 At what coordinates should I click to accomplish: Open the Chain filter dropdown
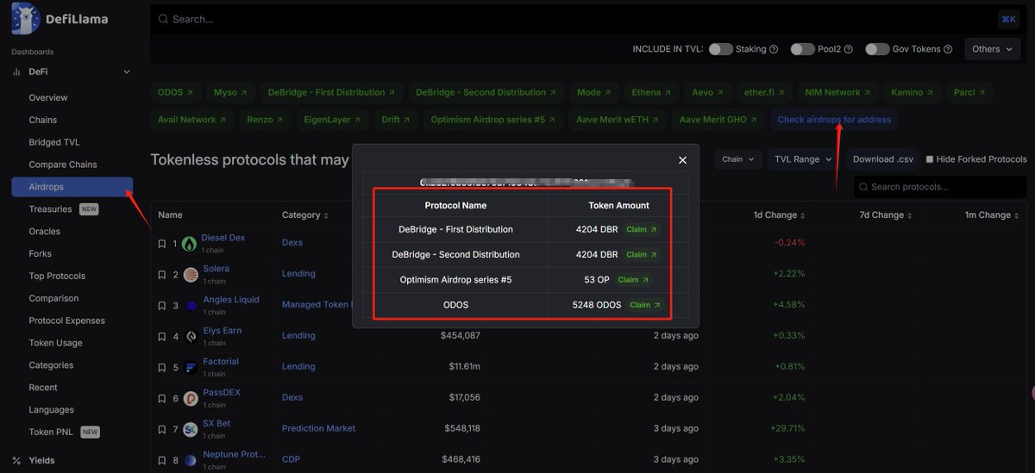coord(738,159)
